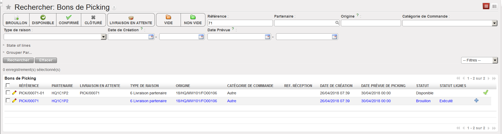502x134 pixels.
Task: Go to next page in top pager
Action: coord(489,78)
